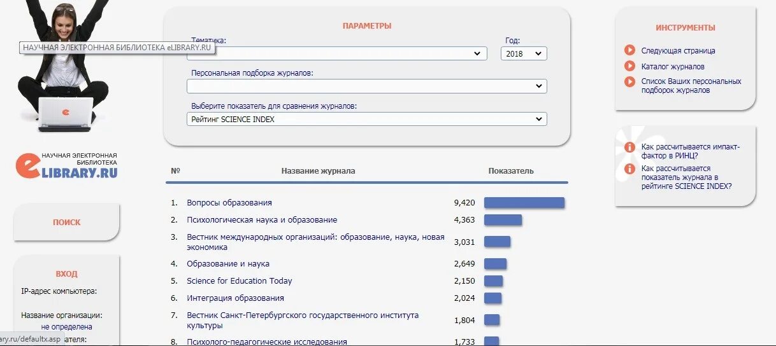Click the bar for Образование и наука
This screenshot has height=346, width=776.
point(495,264)
